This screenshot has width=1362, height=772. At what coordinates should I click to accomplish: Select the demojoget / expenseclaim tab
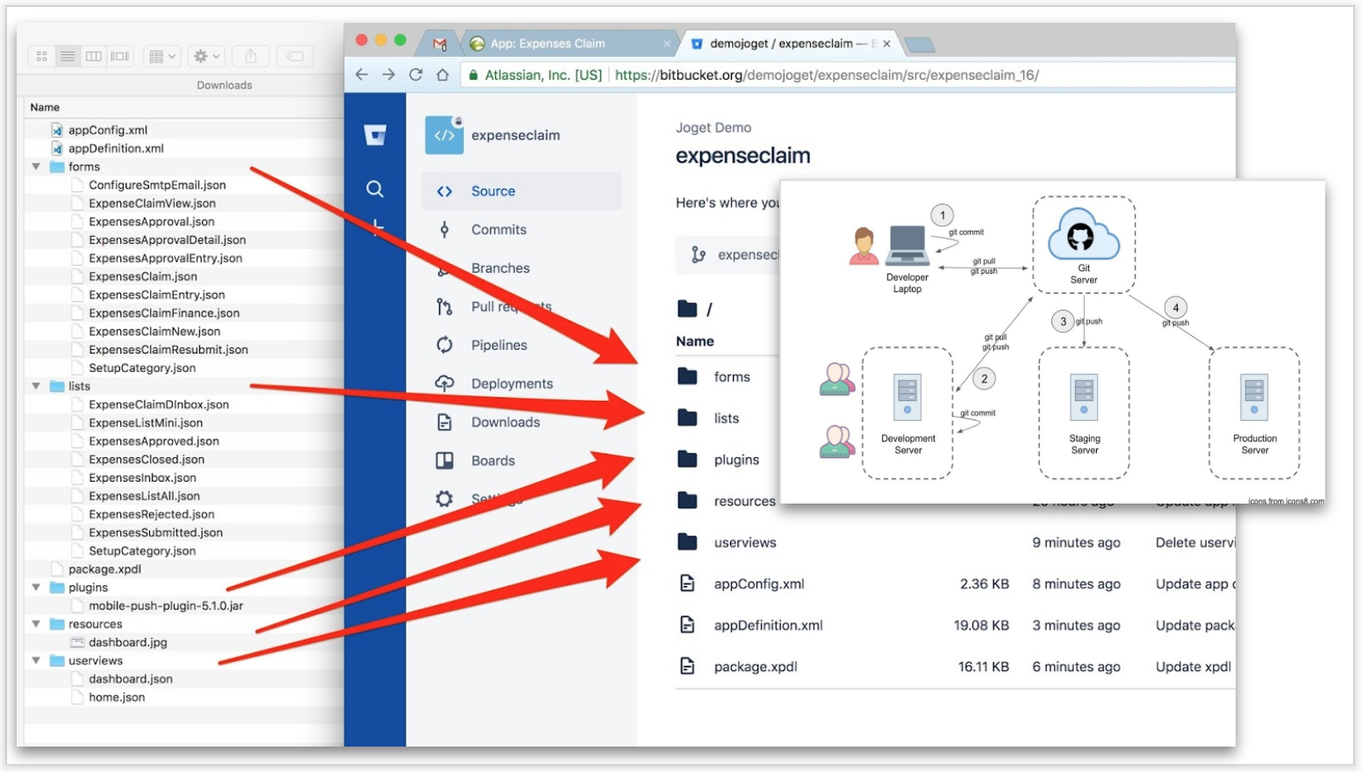coord(790,44)
